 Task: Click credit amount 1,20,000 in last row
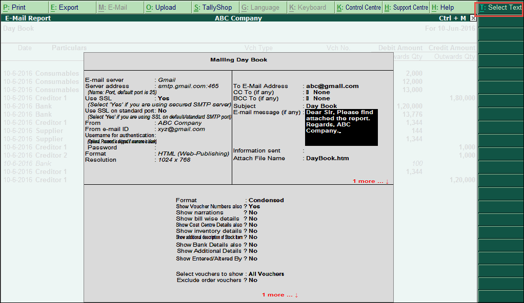(462, 180)
